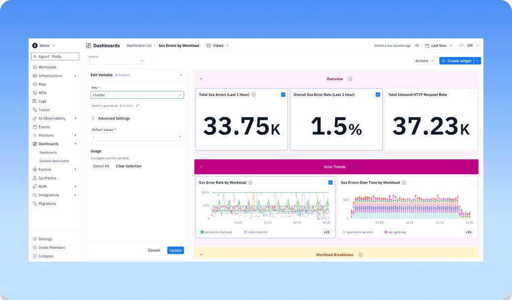
Task: Open the Map page icon
Action: [x=35, y=84]
